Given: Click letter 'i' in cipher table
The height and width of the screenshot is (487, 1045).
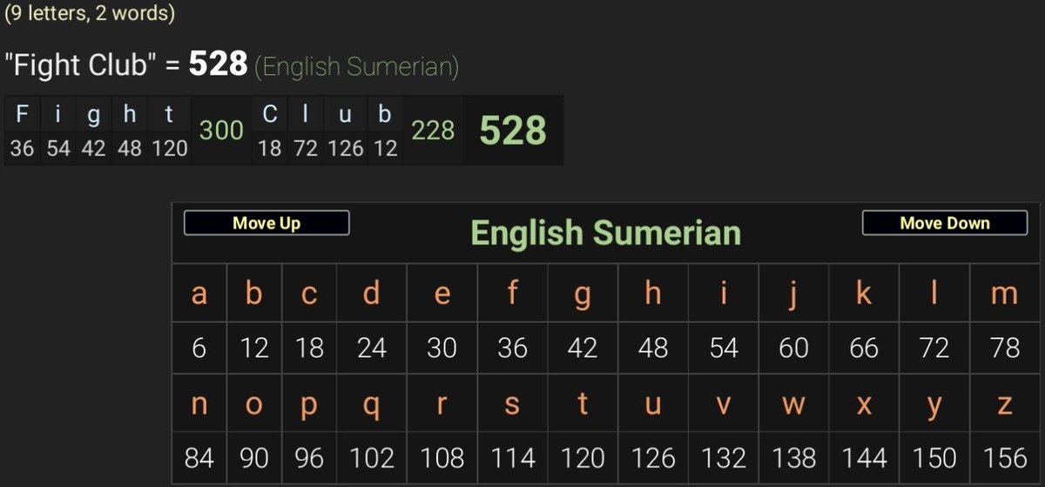Looking at the screenshot, I should [x=724, y=294].
